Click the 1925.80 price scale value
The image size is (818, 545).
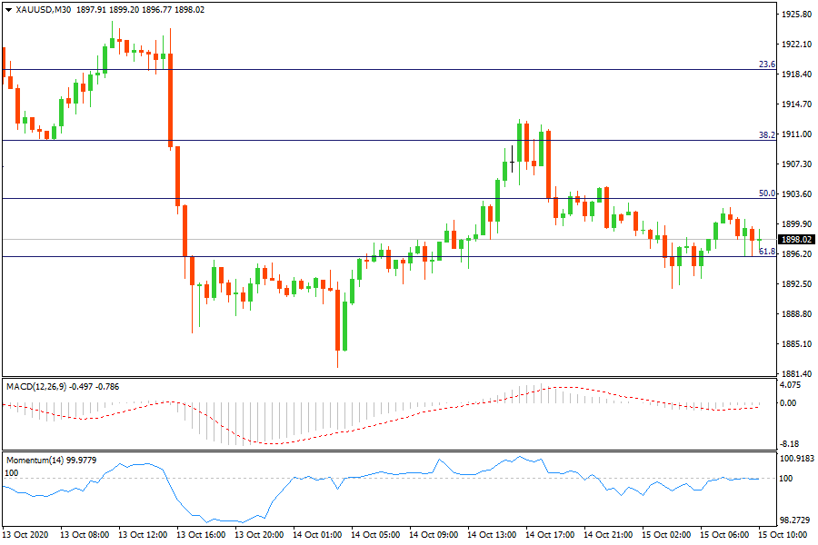[x=796, y=15]
